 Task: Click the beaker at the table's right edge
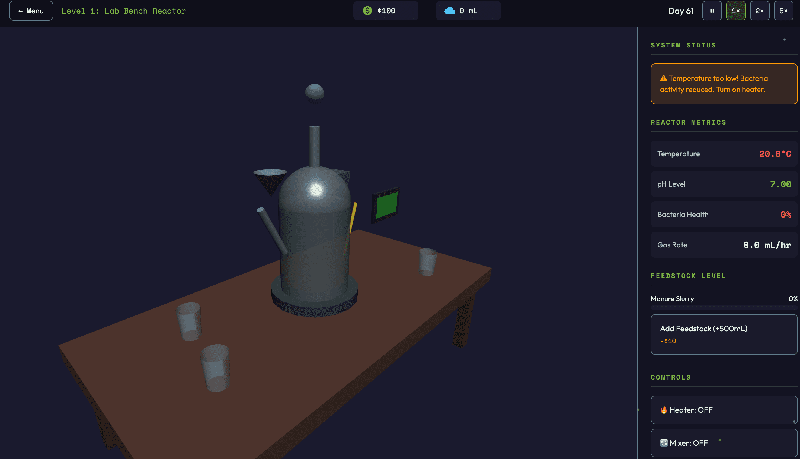427,262
